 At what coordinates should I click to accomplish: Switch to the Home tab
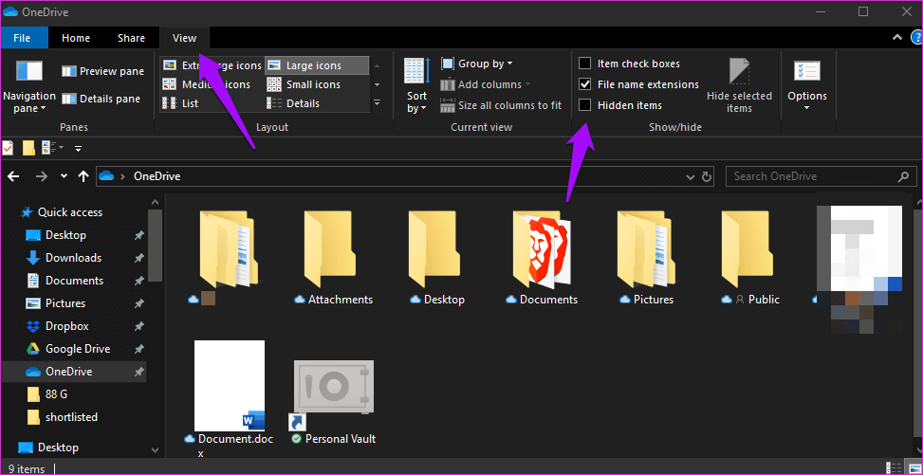pyautogui.click(x=76, y=38)
